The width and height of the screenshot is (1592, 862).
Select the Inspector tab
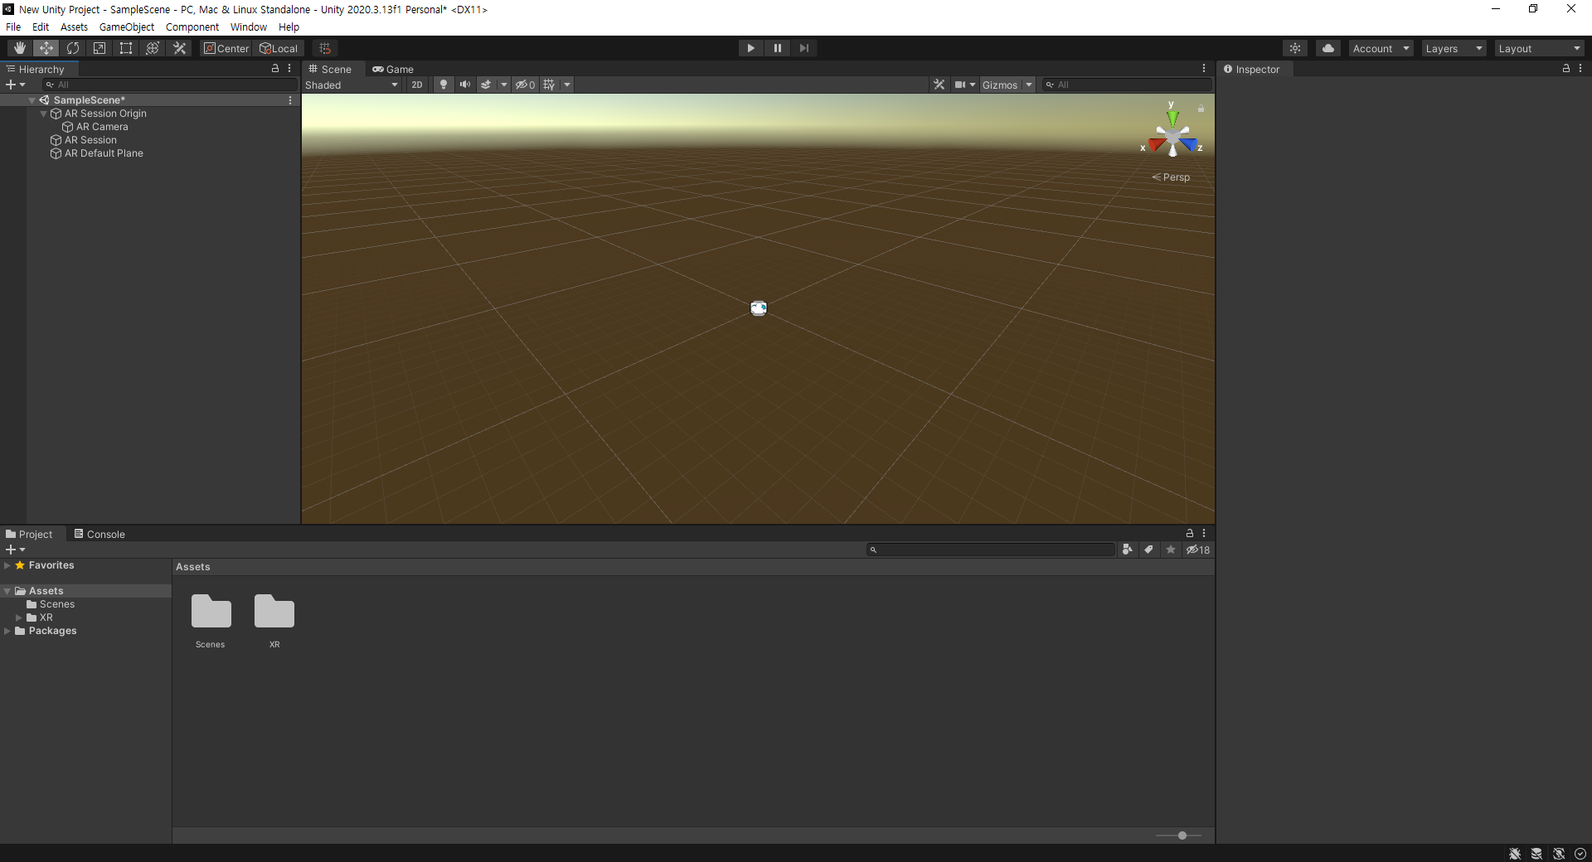tap(1252, 69)
